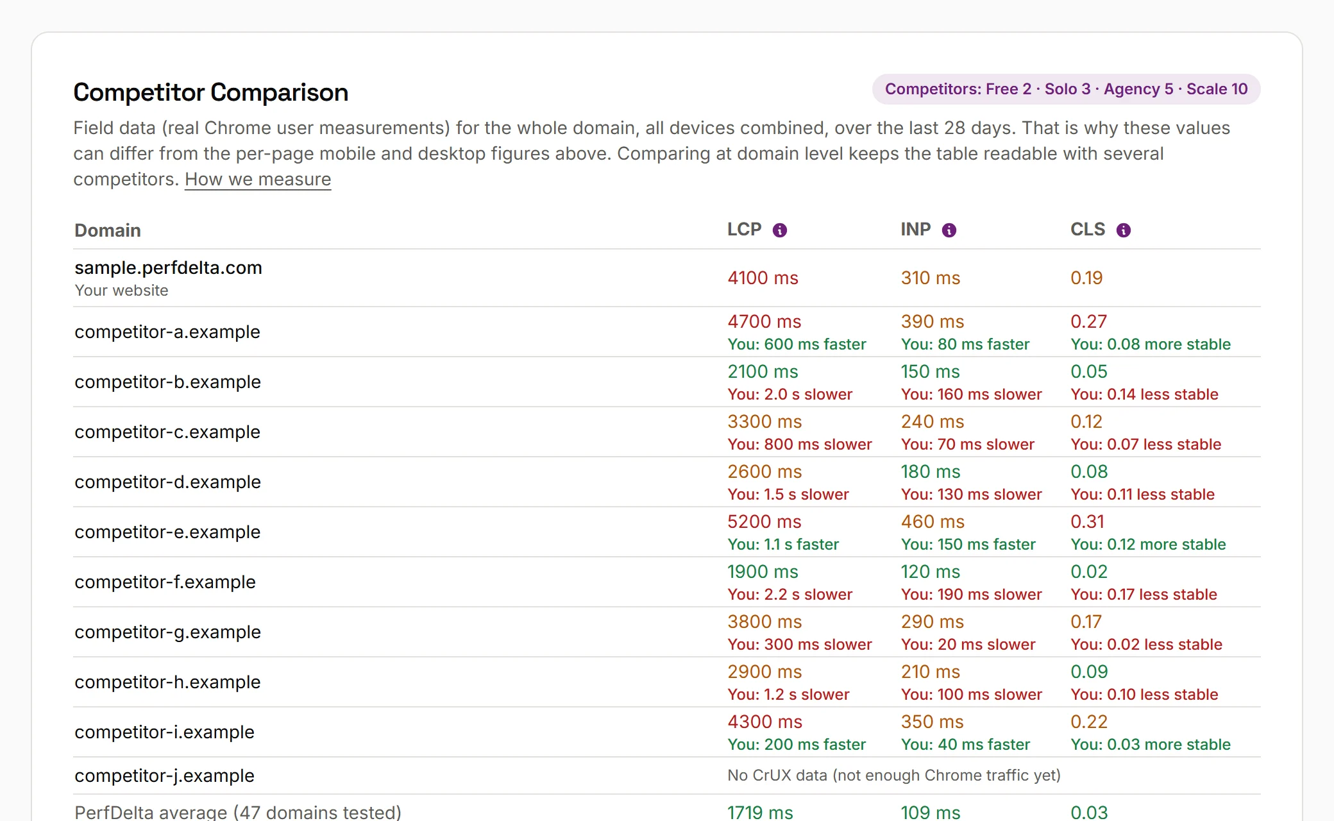Image resolution: width=1334 pixels, height=821 pixels.
Task: Click 'You: 0.02 less stable' text
Action: point(1146,645)
